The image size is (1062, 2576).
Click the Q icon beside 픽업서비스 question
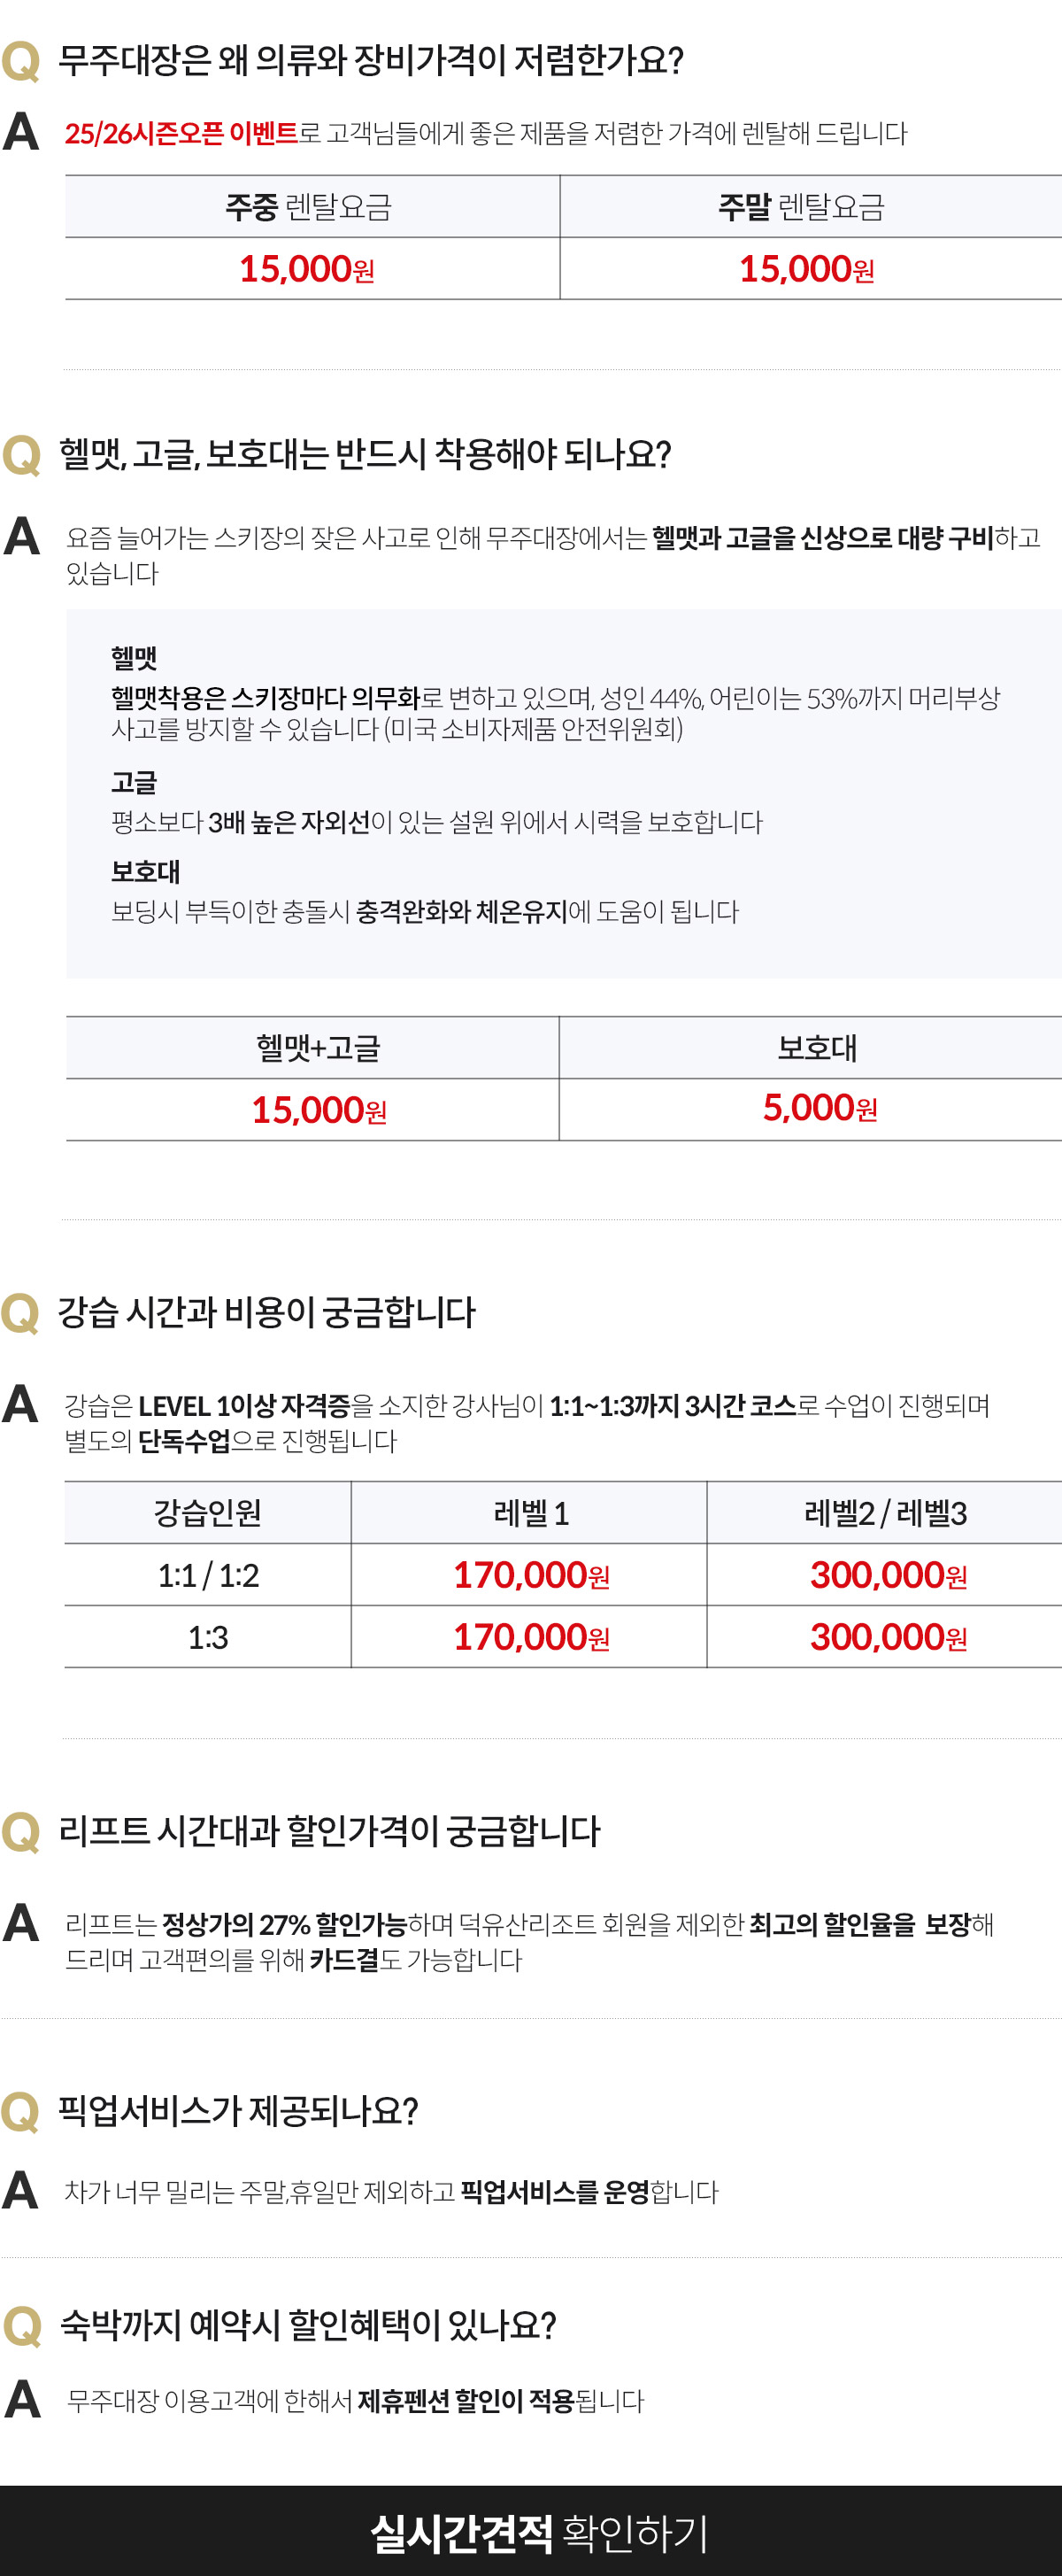point(21,2113)
